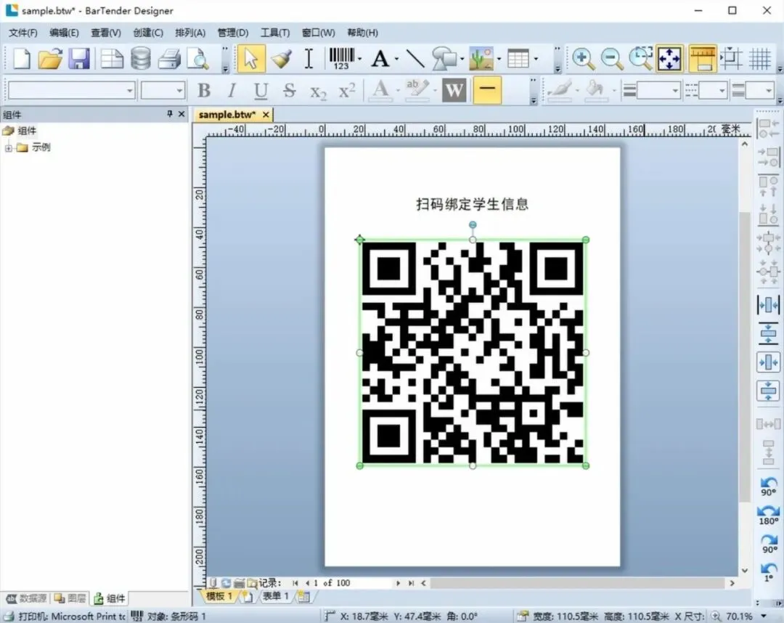Choose the line drawing tool
This screenshot has height=623, width=784.
click(415, 59)
